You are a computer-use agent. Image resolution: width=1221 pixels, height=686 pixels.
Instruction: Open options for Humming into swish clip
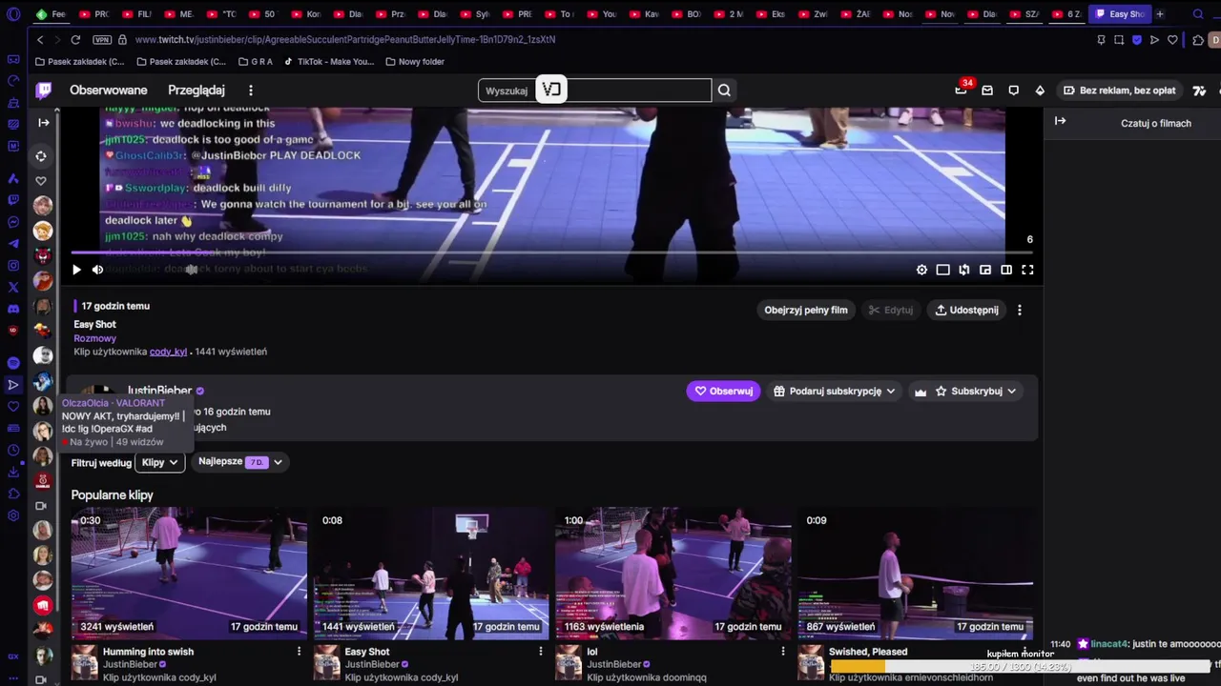pos(299,652)
